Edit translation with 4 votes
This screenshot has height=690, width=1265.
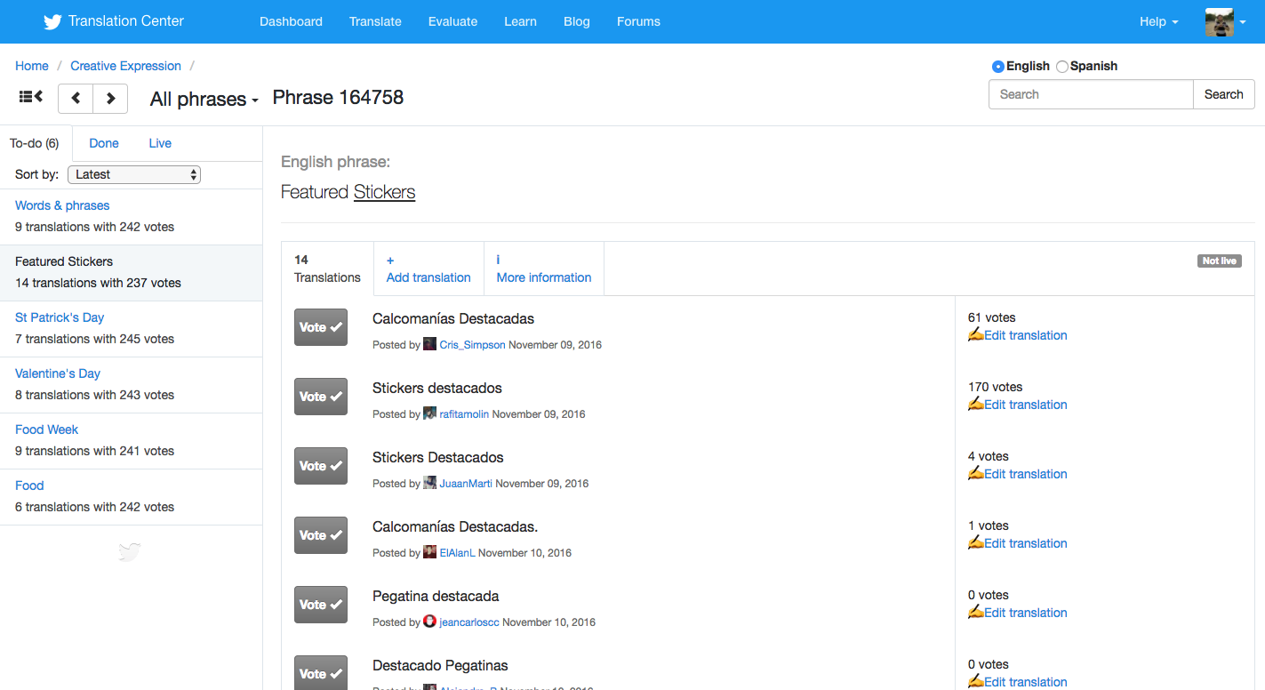1025,474
